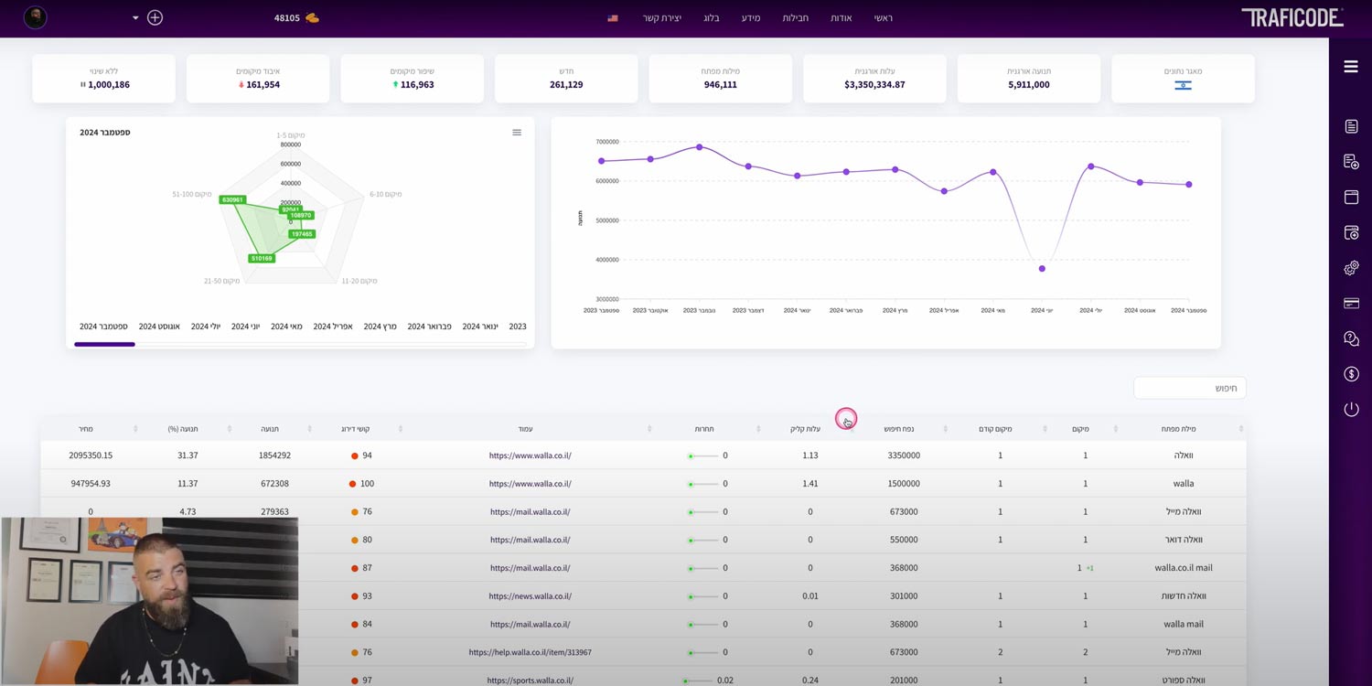
Task: Sort table by קושי דירוג column
Action: (x=355, y=429)
